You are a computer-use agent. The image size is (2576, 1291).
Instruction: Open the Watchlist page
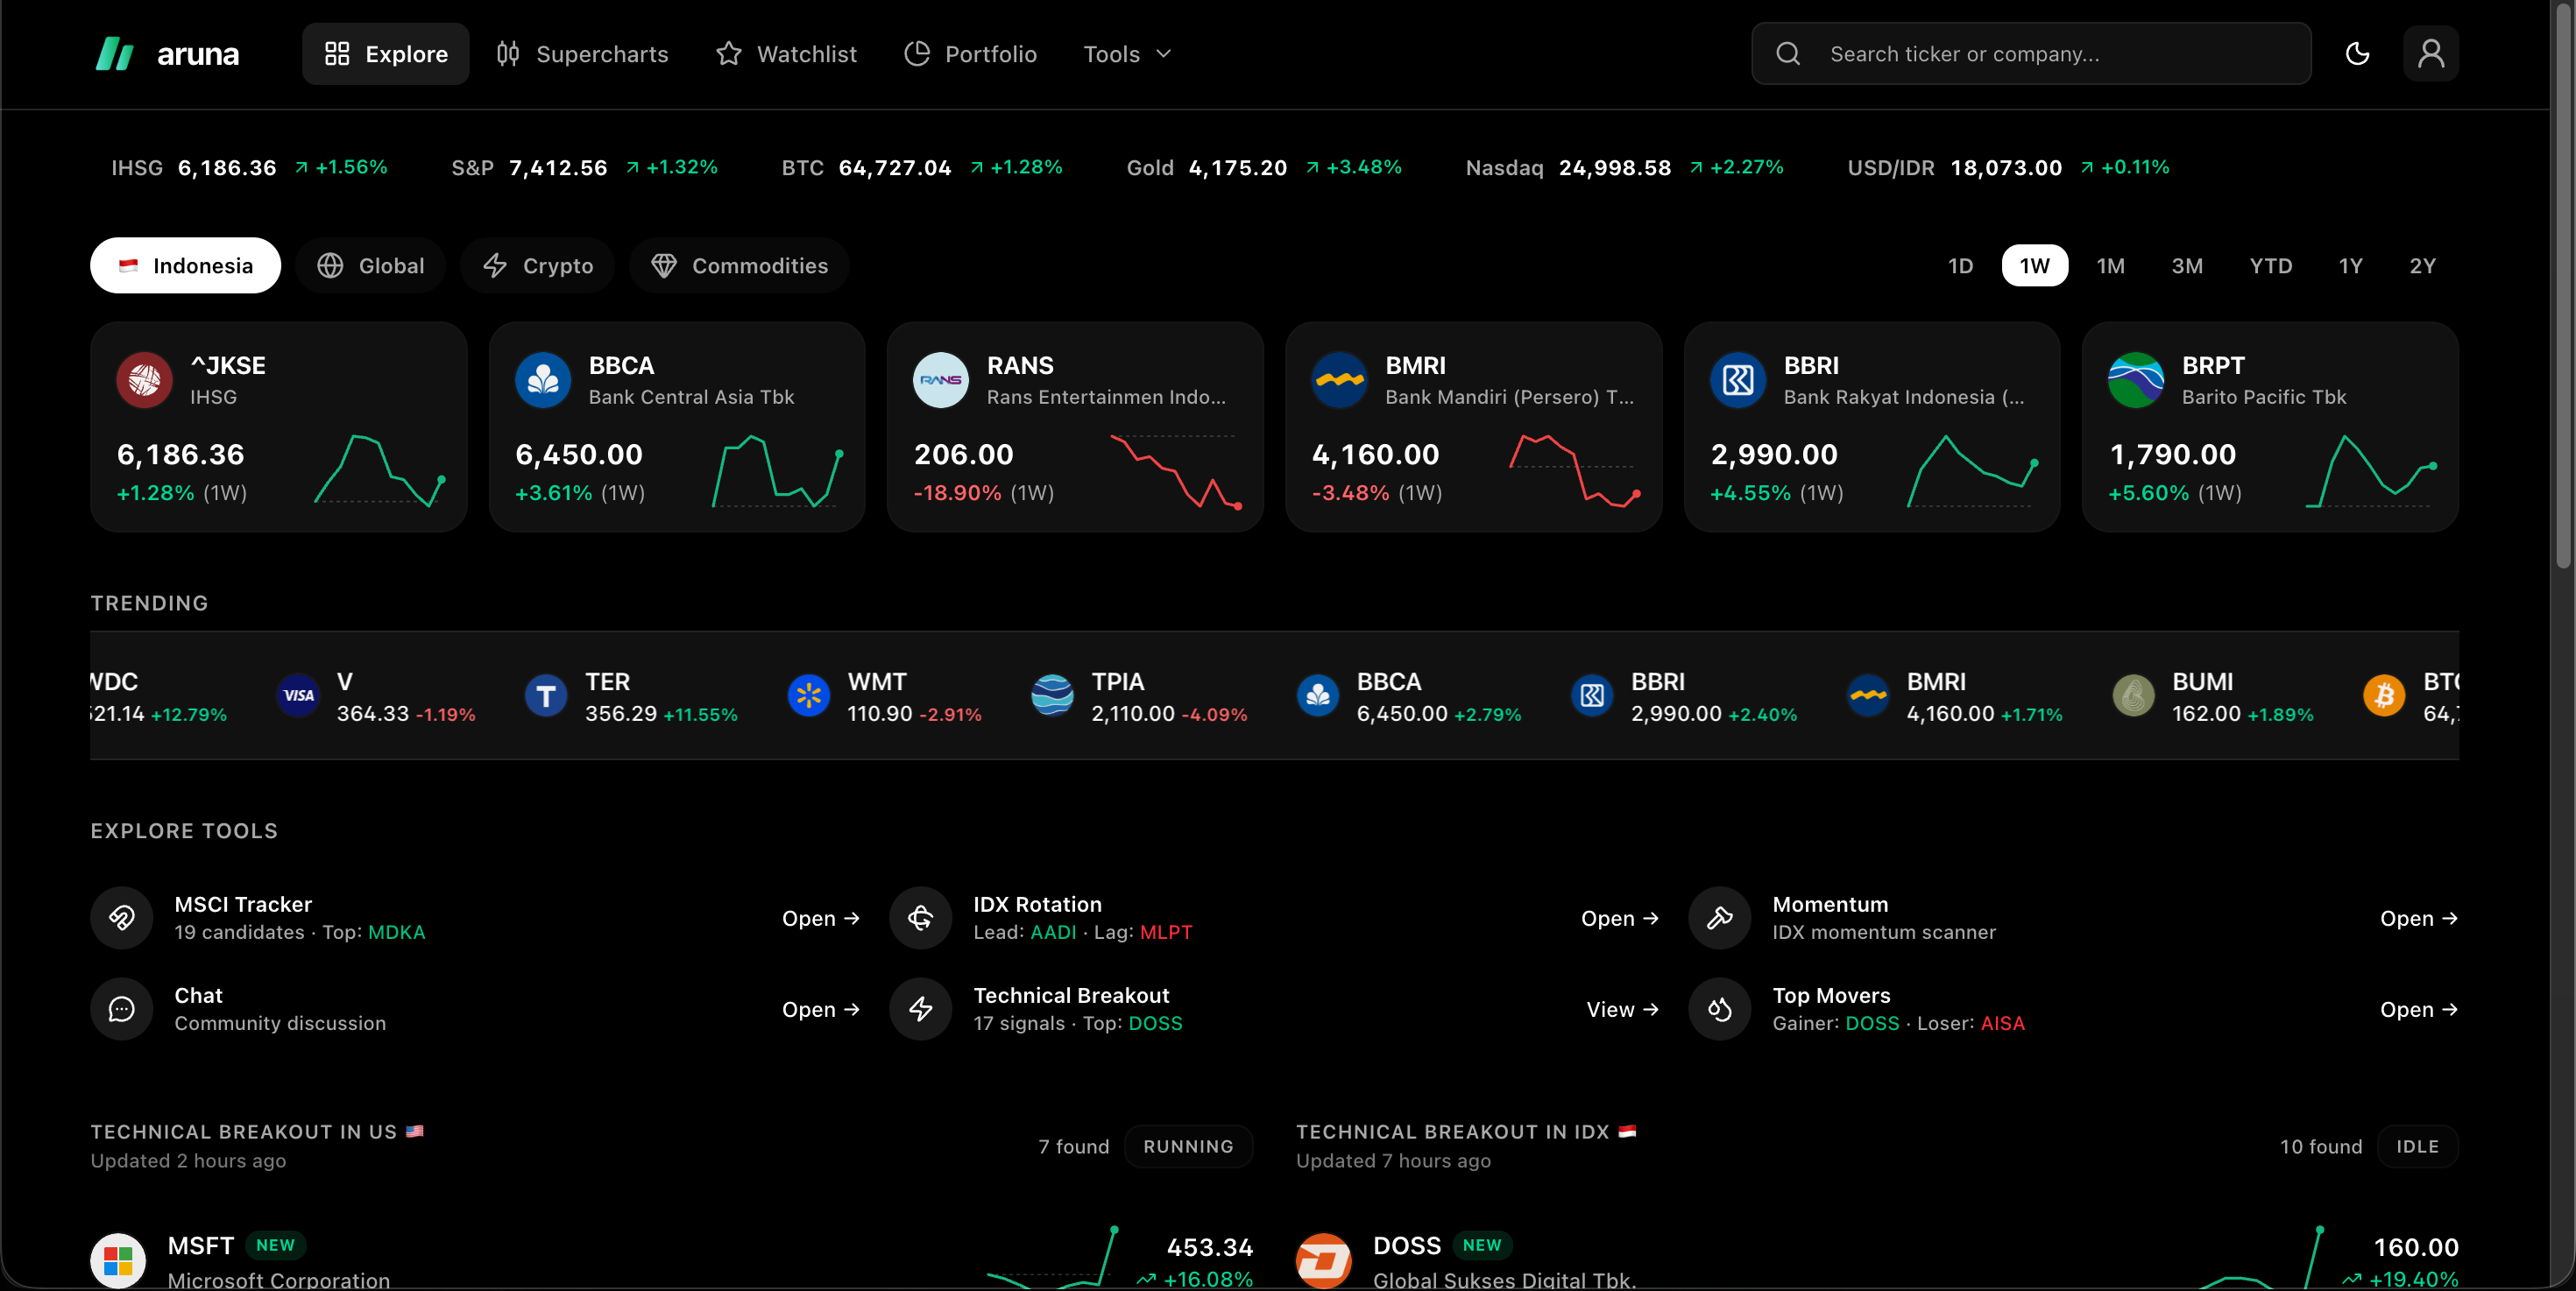[787, 54]
